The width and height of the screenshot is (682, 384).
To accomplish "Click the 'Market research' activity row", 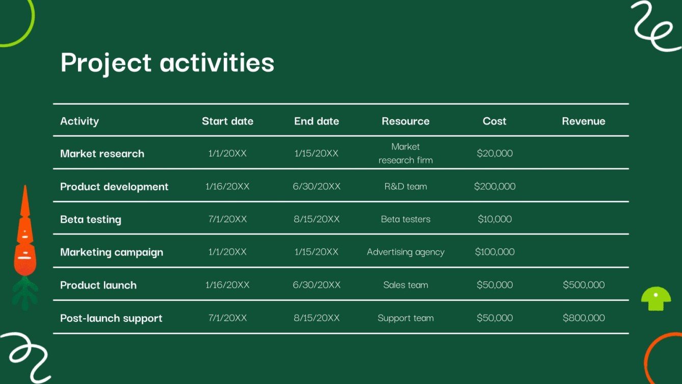I will point(102,153).
